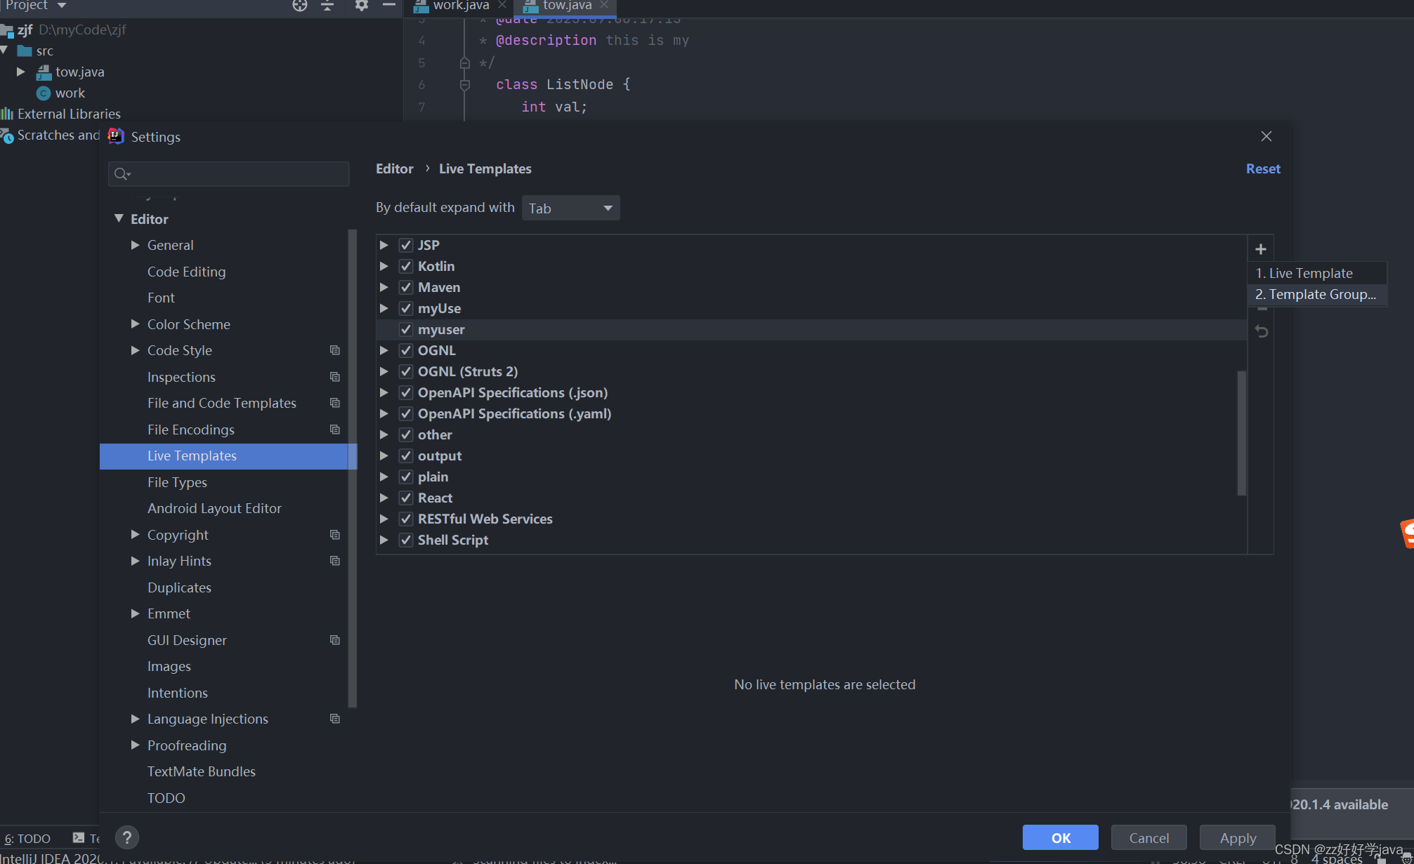This screenshot has height=864, width=1414.
Task: Click the Select Opened File crosshair icon
Action: click(x=300, y=6)
